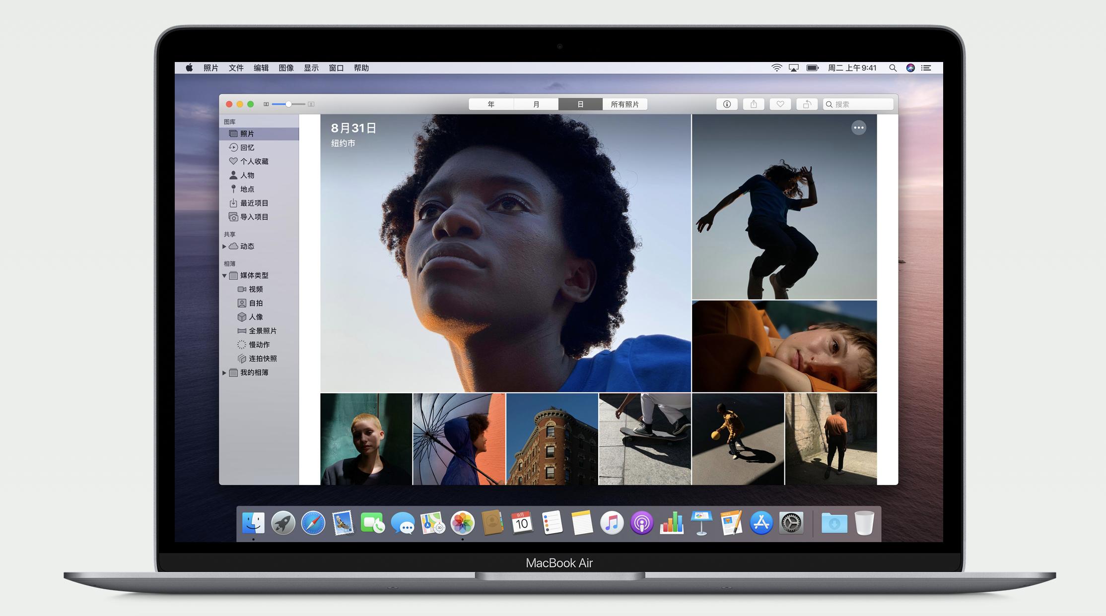Image resolution: width=1106 pixels, height=616 pixels.
Task: Select 地点 (Places) in sidebar
Action: pos(247,189)
